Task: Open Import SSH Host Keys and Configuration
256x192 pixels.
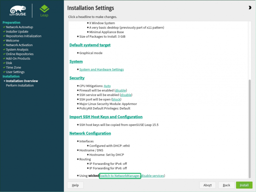Action: pos(106,117)
